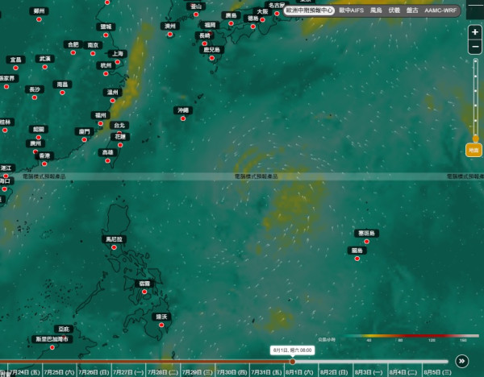
Task: Click the timeline's current time handle
Action: pyautogui.click(x=292, y=361)
